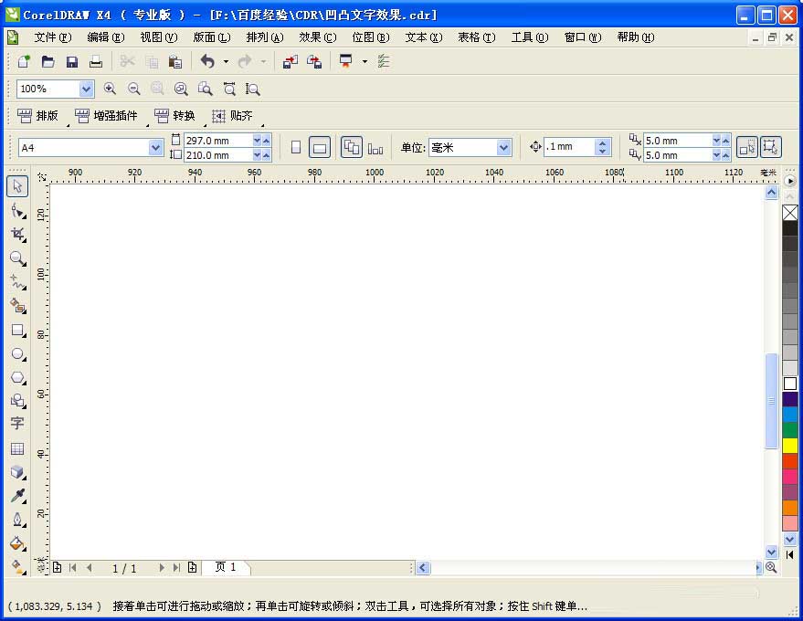This screenshot has width=803, height=621.
Task: Click the Undo arrow
Action: pos(207,62)
